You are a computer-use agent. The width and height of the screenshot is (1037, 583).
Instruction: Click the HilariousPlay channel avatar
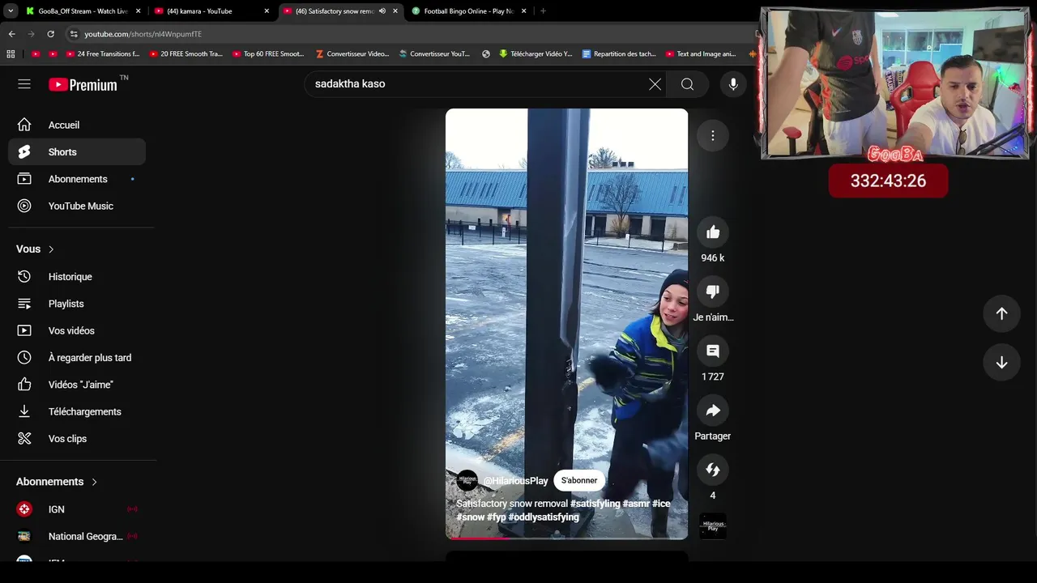point(467,480)
